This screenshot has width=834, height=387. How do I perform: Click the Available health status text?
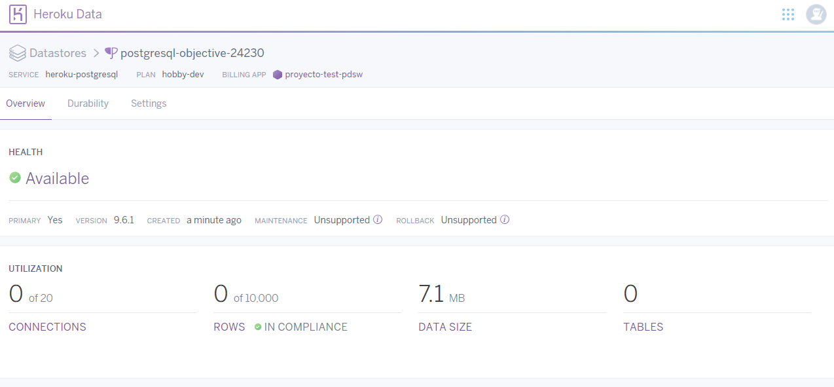click(57, 178)
